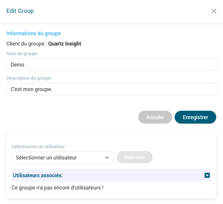Click into the Description du groupe field
This screenshot has height=204, width=223.
111,89
